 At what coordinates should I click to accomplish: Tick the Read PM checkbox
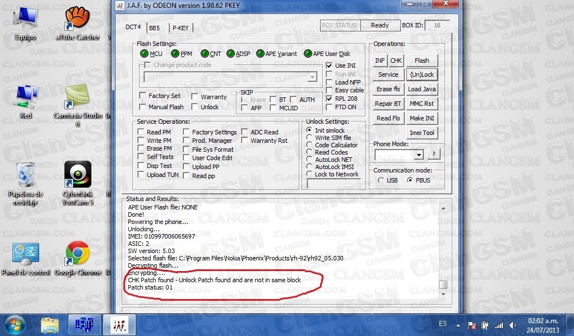(x=141, y=132)
